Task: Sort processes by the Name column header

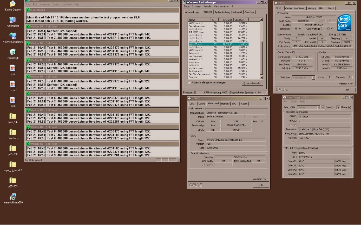Action: 199,20
